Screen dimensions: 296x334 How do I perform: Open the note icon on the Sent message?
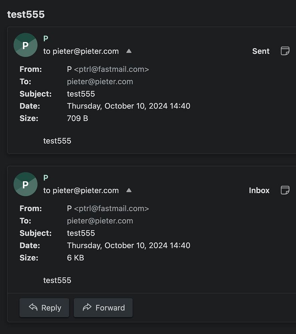pos(285,51)
